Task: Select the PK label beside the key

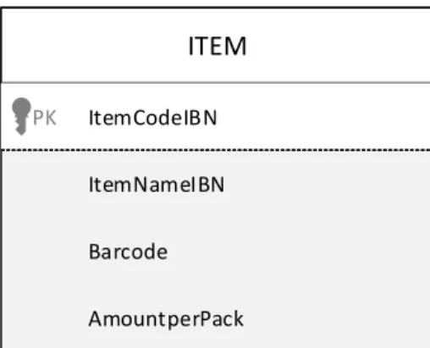Action: pyautogui.click(x=45, y=118)
